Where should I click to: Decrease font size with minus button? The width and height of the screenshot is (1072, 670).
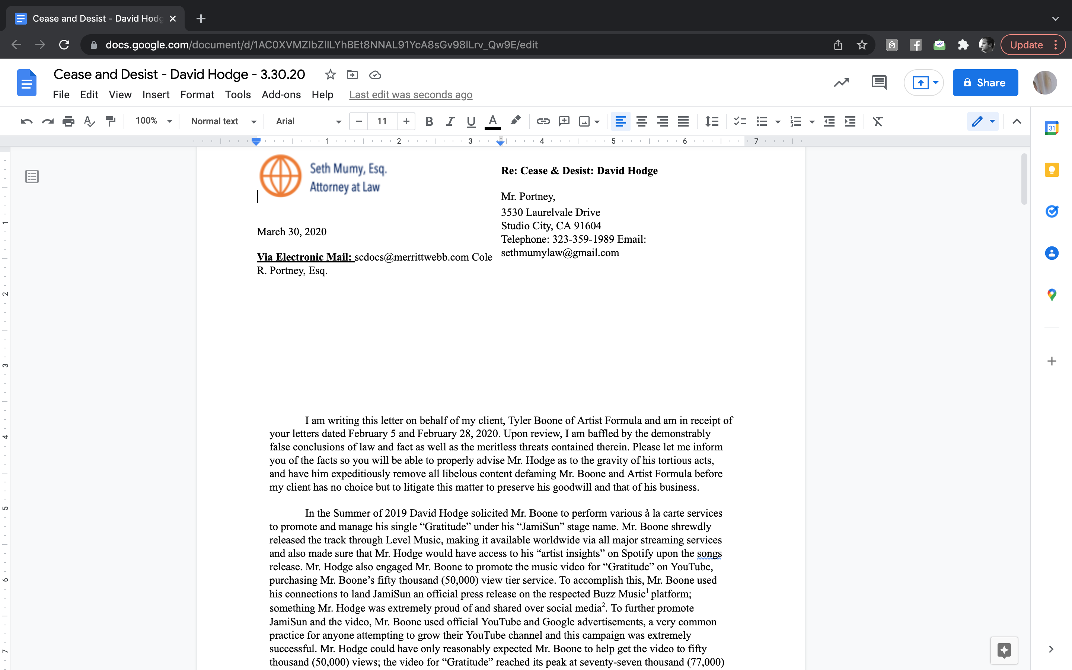[x=359, y=121]
